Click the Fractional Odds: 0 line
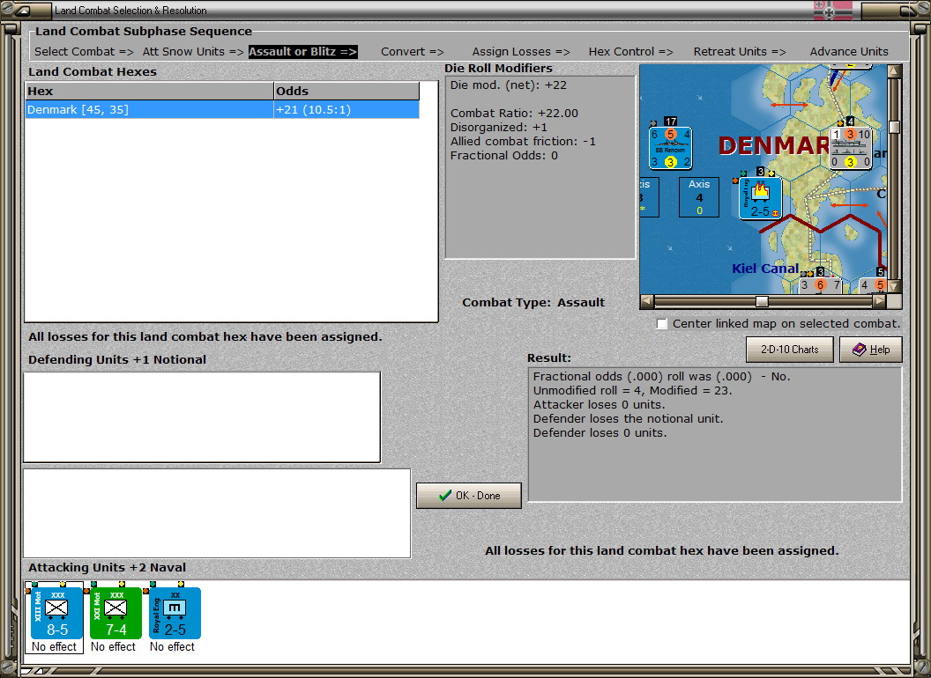This screenshot has width=931, height=678. click(504, 156)
